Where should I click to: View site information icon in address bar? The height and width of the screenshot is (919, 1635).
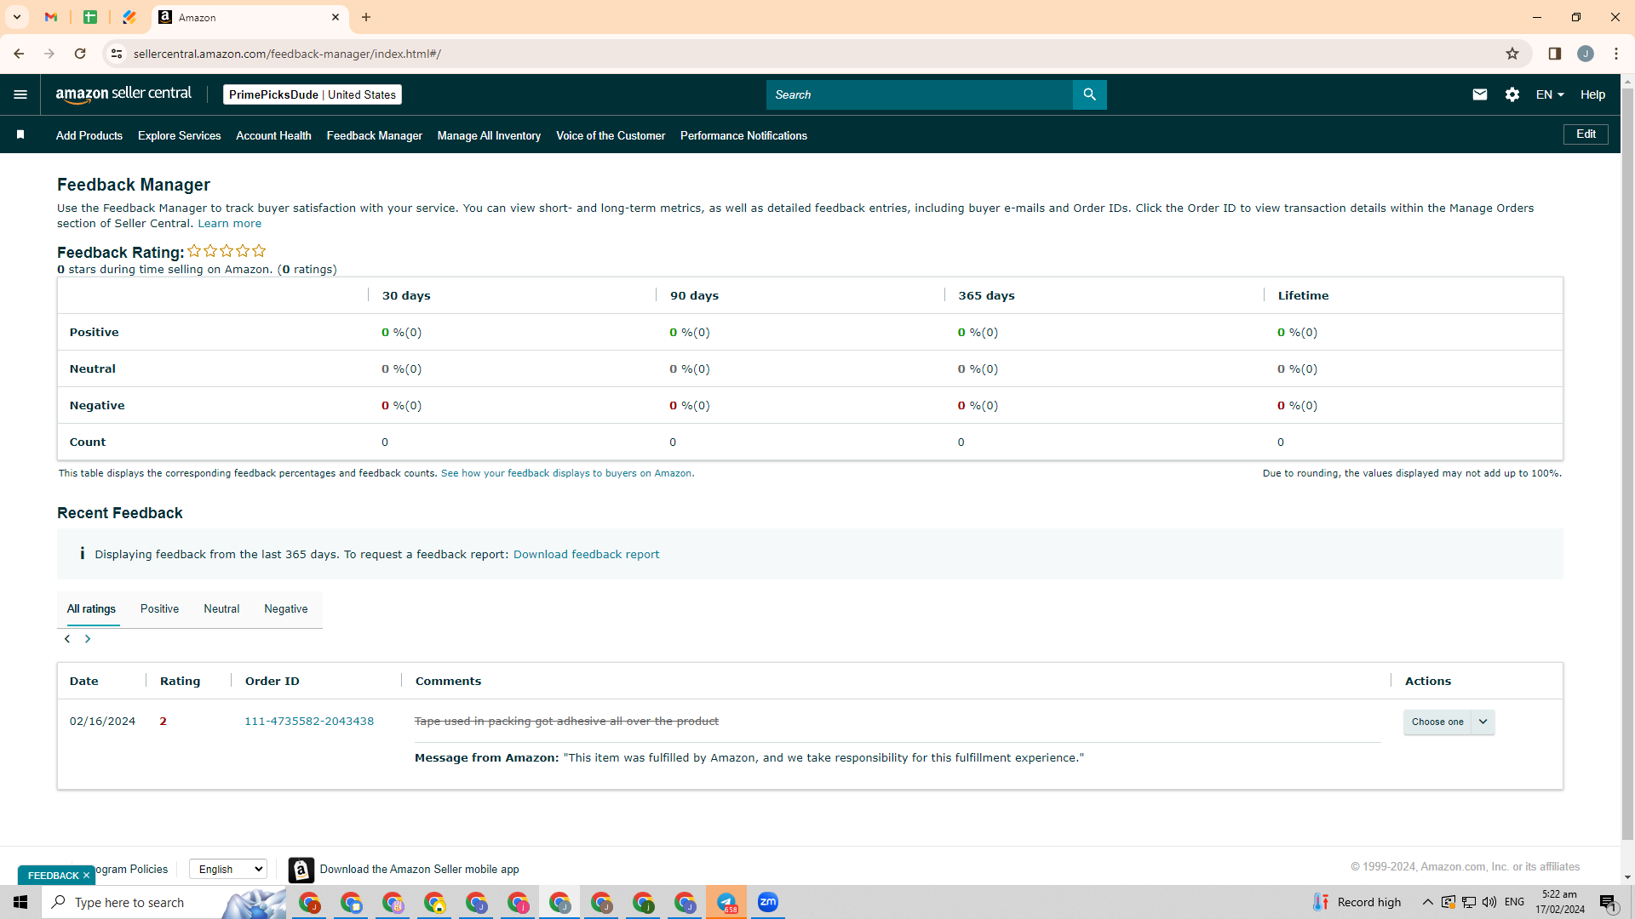(117, 54)
